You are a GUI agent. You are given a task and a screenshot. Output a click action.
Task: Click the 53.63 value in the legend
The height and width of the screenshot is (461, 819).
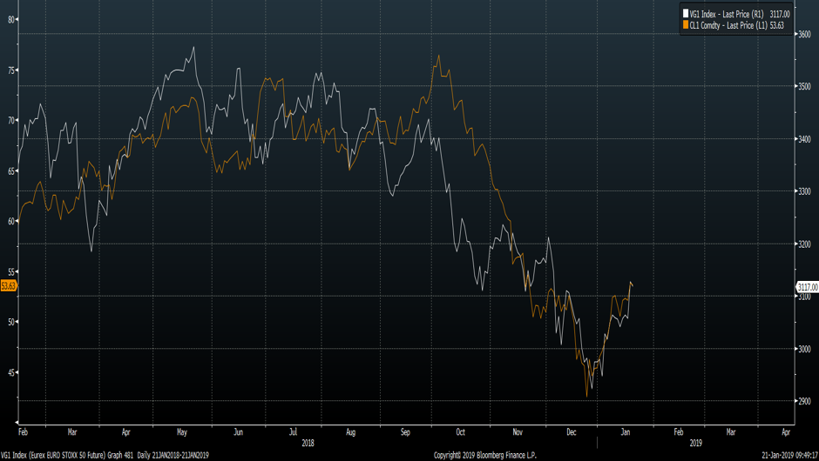point(777,25)
